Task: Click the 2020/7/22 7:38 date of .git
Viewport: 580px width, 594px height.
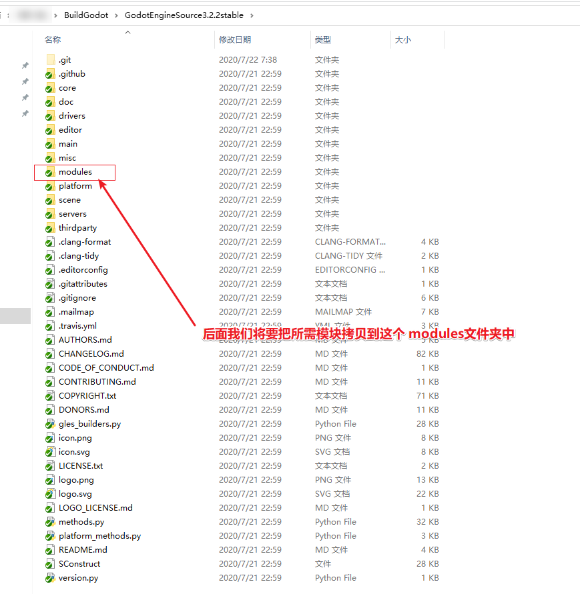Action: (248, 59)
